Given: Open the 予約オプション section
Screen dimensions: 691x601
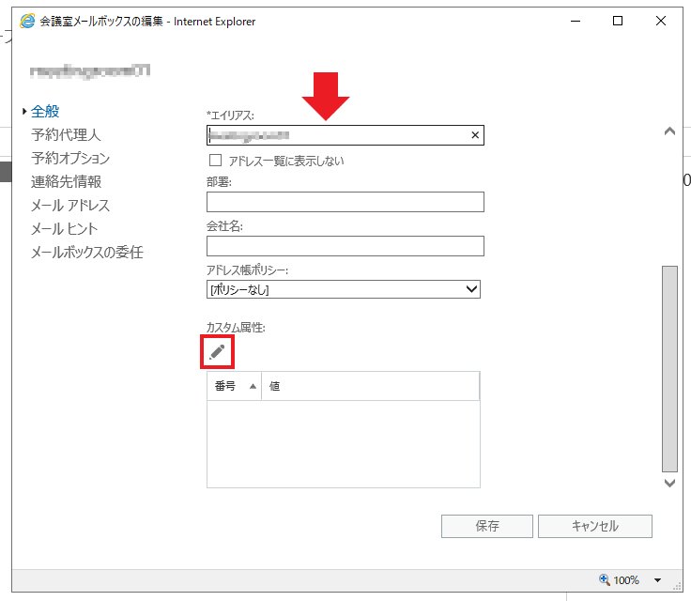Looking at the screenshot, I should [70, 159].
